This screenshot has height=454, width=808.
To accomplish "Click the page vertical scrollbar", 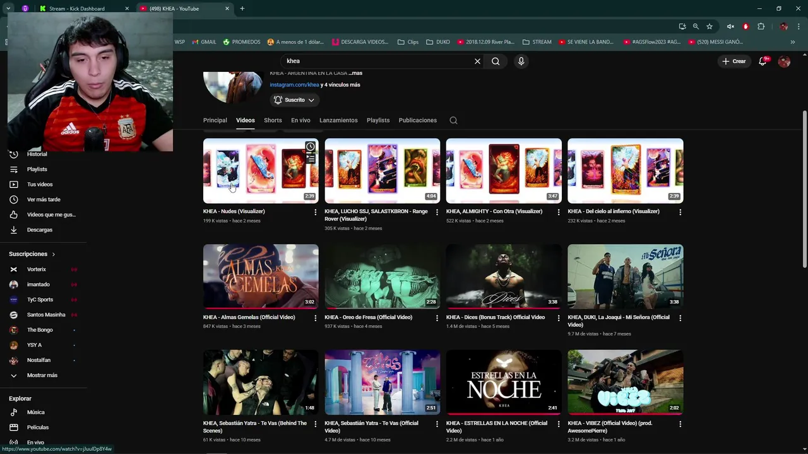I will click(804, 189).
